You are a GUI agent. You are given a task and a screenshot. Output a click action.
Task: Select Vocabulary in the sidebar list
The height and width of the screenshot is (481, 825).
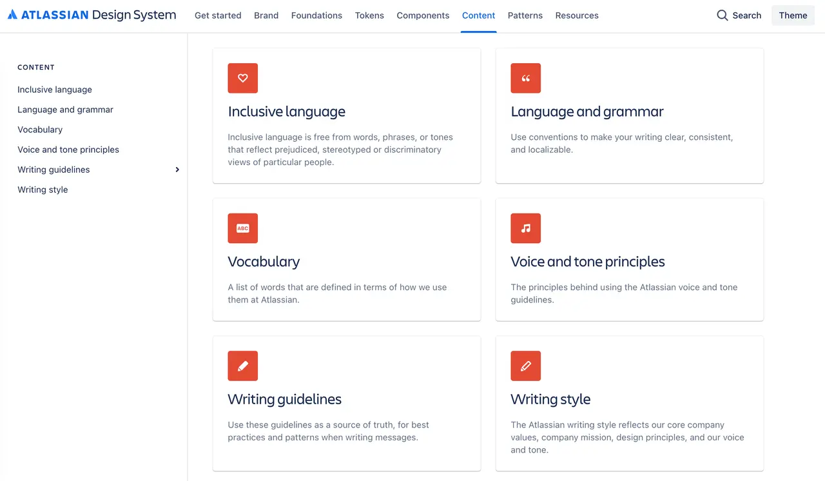tap(40, 130)
